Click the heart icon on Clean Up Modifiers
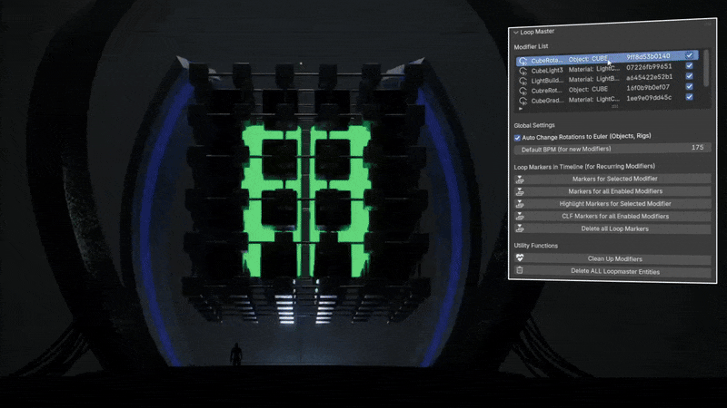Viewport: 727px width, 408px height. (x=520, y=258)
